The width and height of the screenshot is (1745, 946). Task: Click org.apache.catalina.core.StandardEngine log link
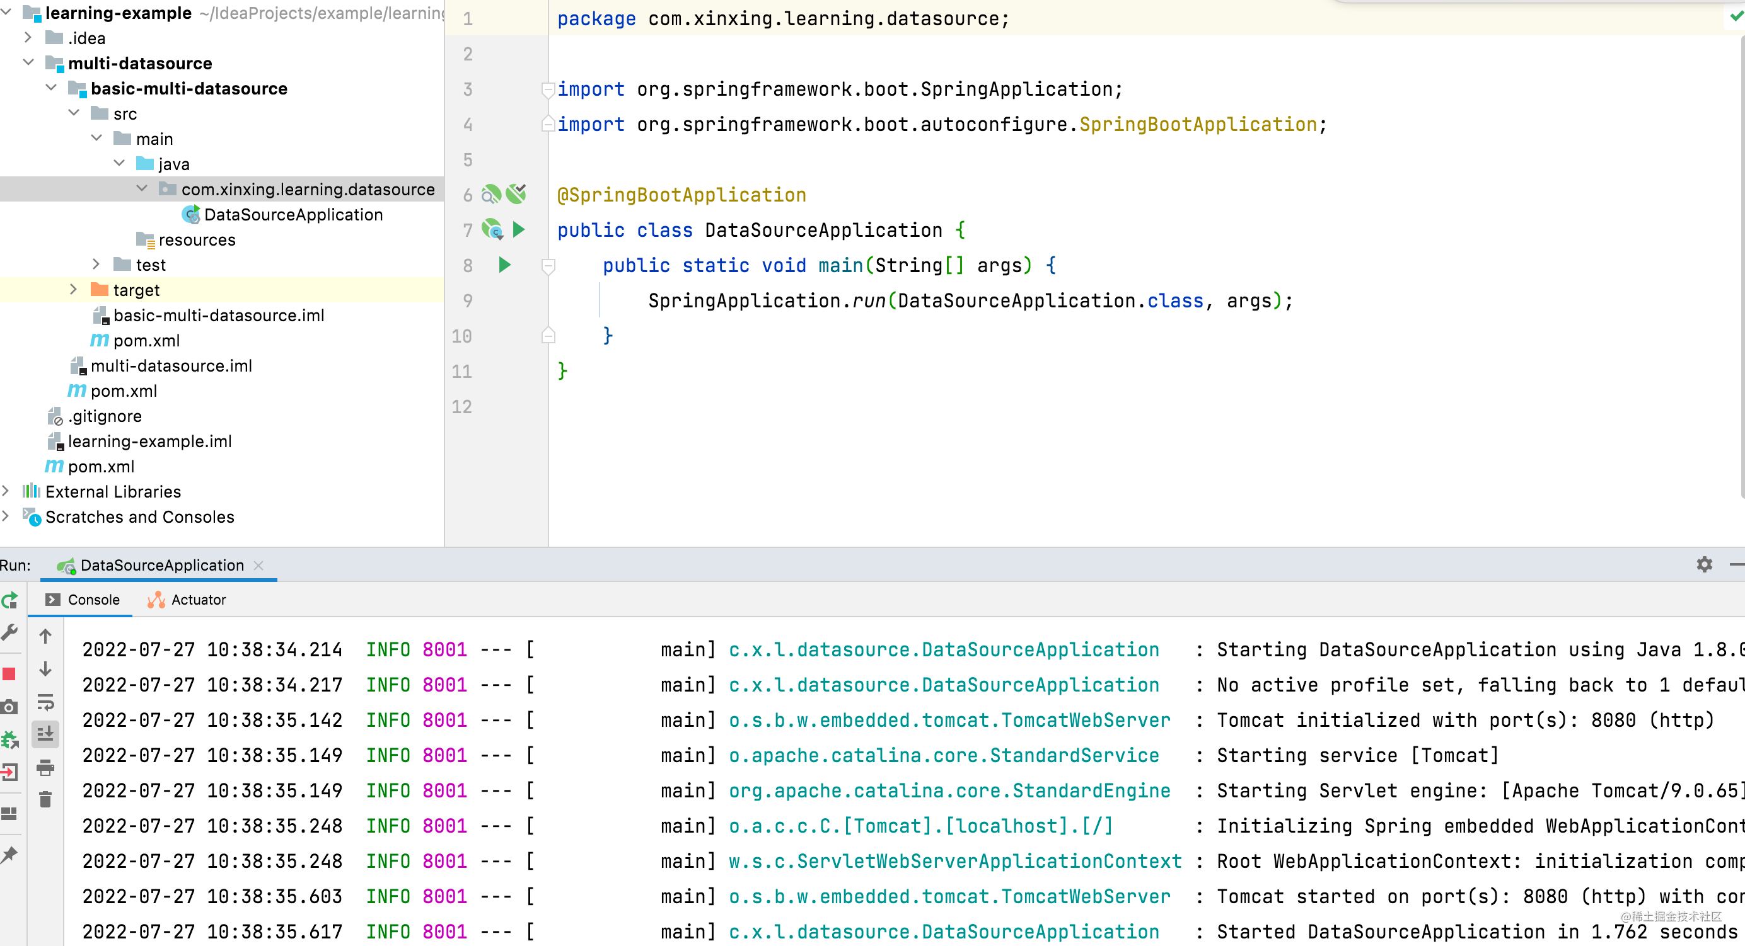click(x=949, y=790)
